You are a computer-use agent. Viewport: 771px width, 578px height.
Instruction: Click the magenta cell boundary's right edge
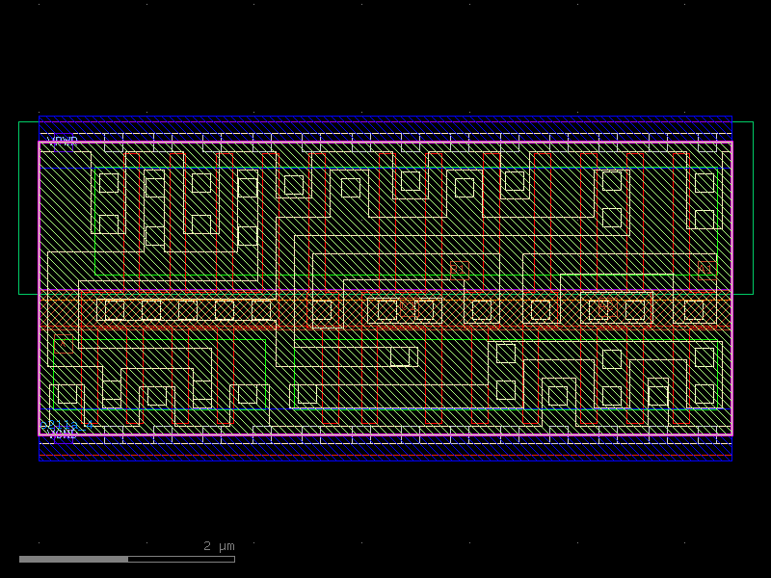point(731,289)
